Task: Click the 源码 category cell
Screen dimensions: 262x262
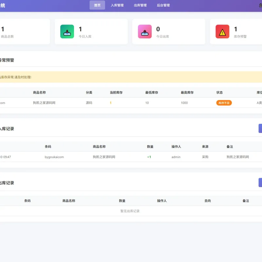Action: point(89,103)
